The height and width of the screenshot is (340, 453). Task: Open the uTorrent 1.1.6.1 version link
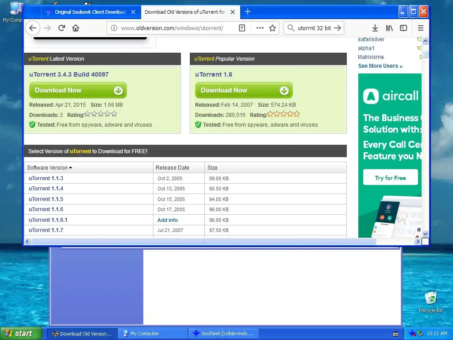pos(48,220)
